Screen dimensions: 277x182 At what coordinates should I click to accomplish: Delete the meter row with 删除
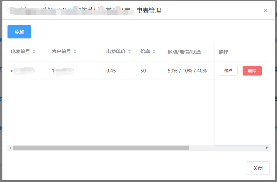252,71
